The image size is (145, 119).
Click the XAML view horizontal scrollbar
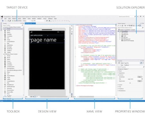point(87,97)
